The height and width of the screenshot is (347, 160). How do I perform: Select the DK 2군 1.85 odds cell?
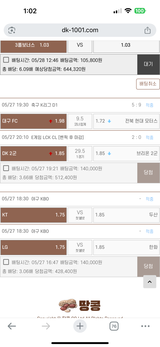click(34, 153)
